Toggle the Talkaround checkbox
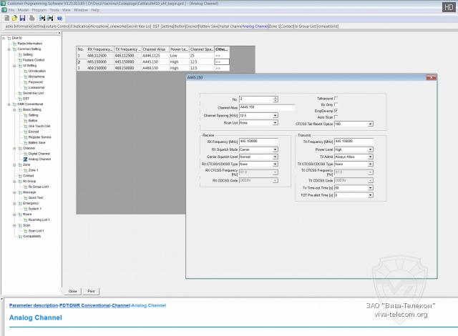The height and width of the screenshot is (336, 458). [336, 98]
